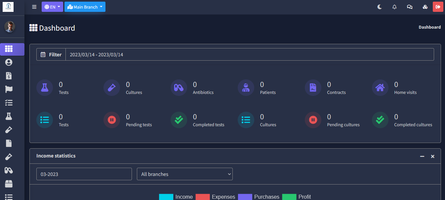Go to the dashboard grid sidebar item
Viewport: 445px width, 200px height.
click(x=9, y=49)
